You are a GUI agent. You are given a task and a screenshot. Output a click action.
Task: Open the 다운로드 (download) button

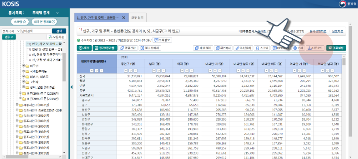(315, 48)
